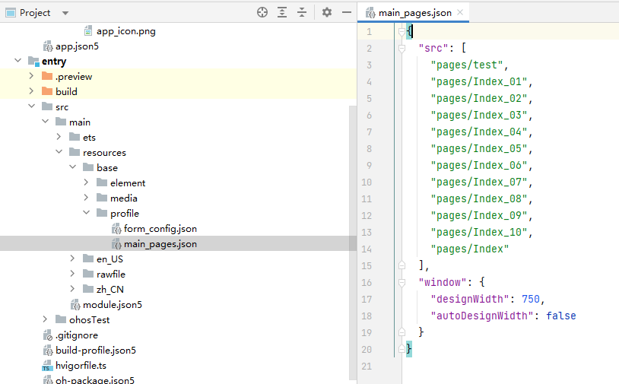619x384 pixels.
Task: Expand the rawfile folder
Action: (x=73, y=274)
